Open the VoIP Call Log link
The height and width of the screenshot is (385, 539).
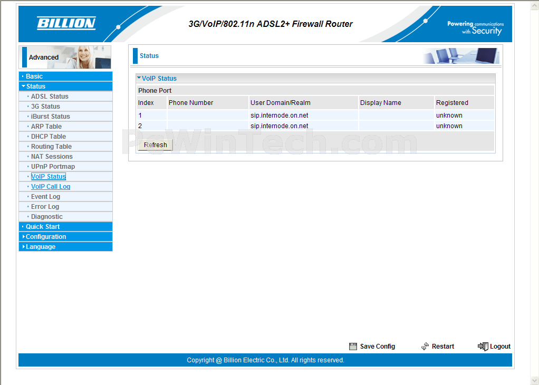51,186
